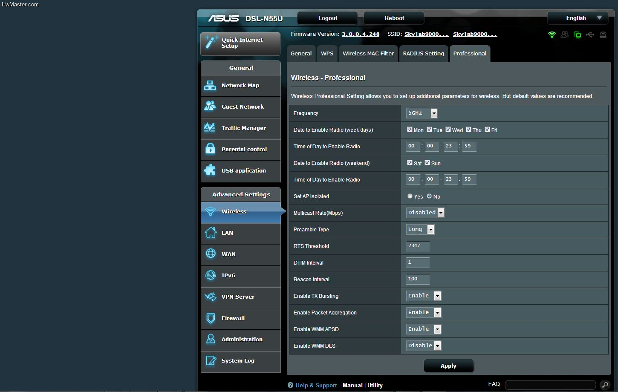This screenshot has width=618, height=392.
Task: Click the guest clients status icon
Action: 565,35
